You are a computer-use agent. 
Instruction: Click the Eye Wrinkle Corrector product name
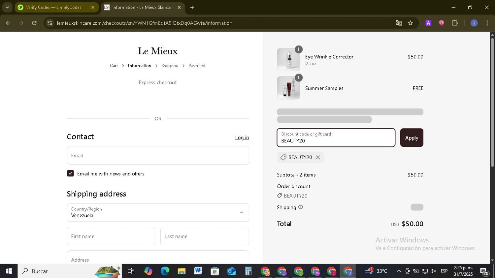[x=329, y=57]
